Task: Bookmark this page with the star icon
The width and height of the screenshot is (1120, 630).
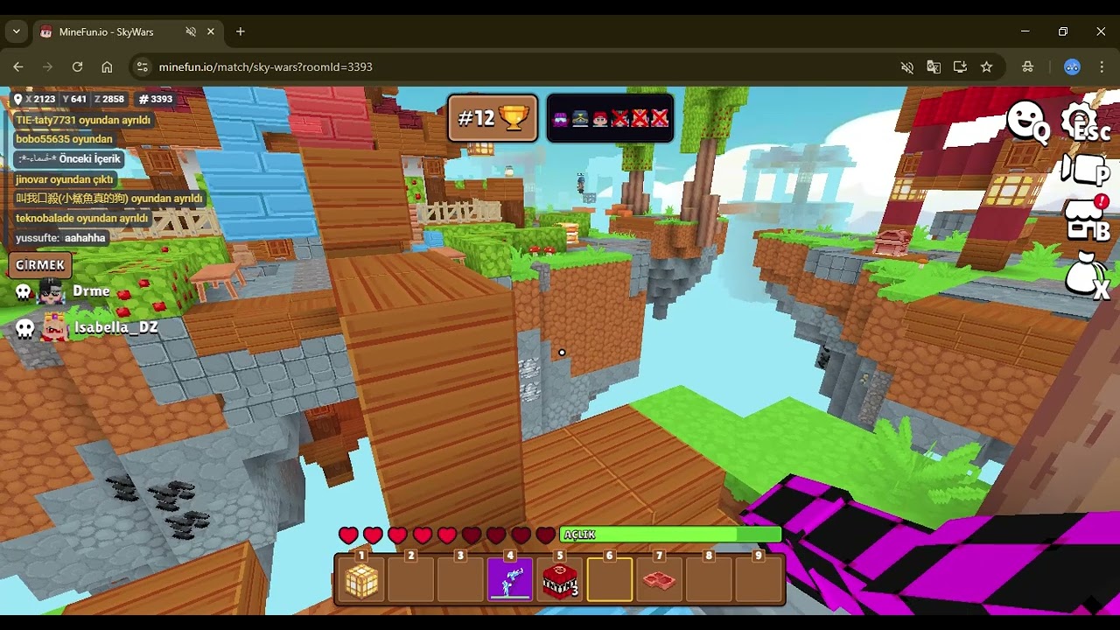Action: 986,66
